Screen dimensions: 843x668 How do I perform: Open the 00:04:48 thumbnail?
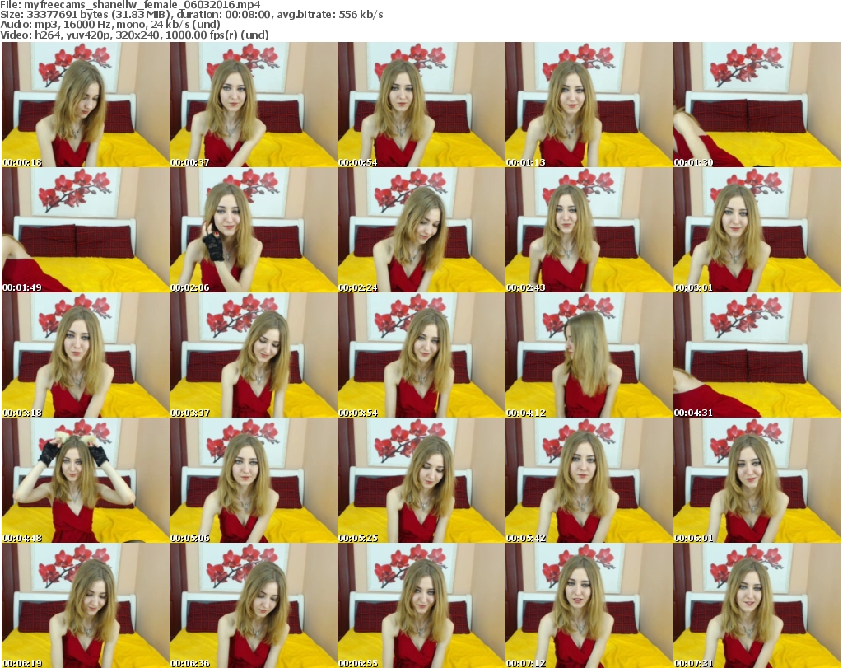click(x=85, y=480)
